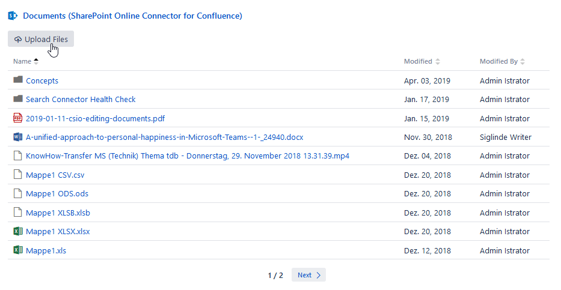Click the Concepts folder icon
This screenshot has height=290, width=561.
(17, 80)
